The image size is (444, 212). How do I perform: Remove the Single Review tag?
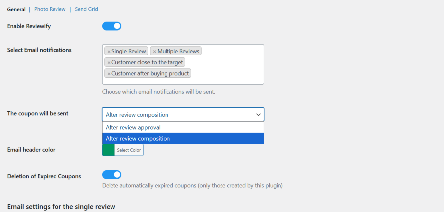tap(109, 51)
